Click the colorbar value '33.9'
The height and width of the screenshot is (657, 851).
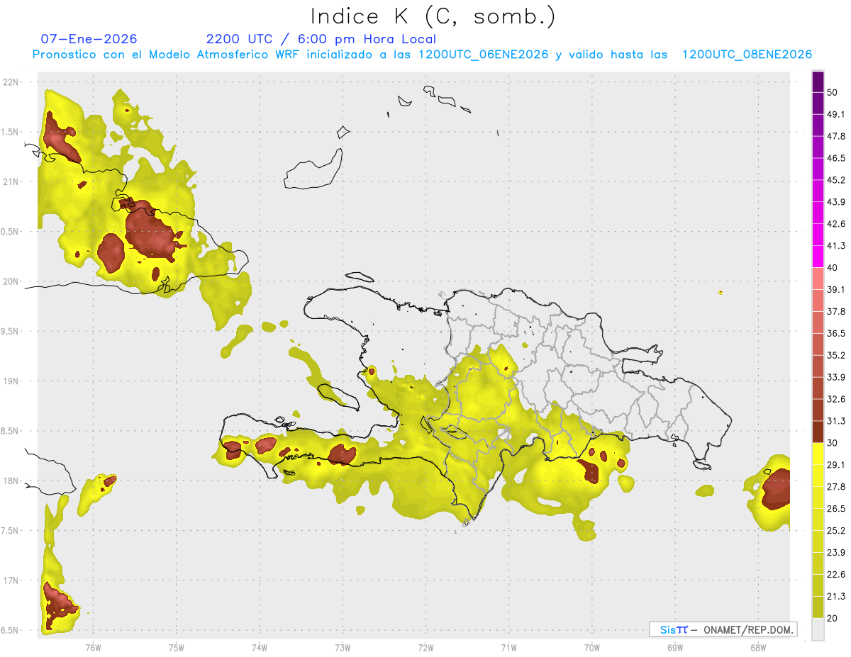pos(836,377)
